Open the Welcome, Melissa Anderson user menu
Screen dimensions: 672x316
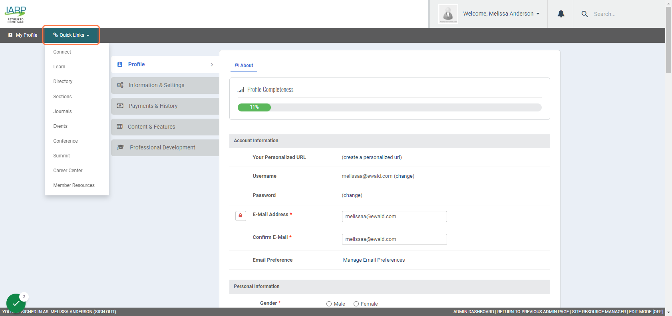501,14
